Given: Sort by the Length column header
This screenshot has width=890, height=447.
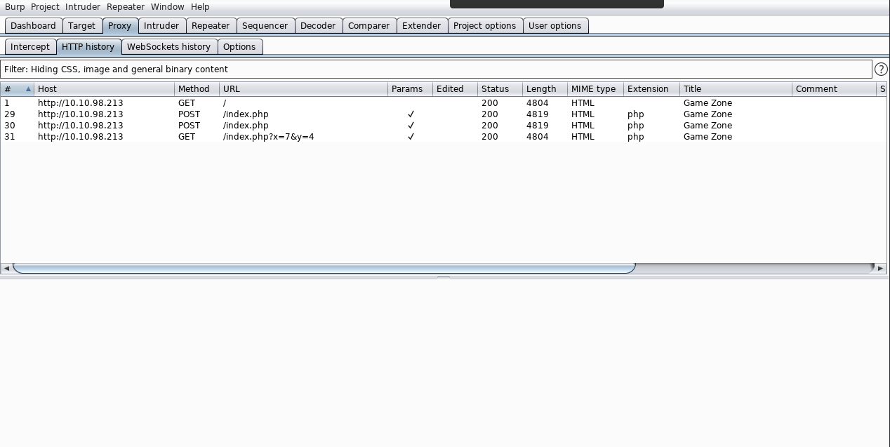Looking at the screenshot, I should point(545,89).
